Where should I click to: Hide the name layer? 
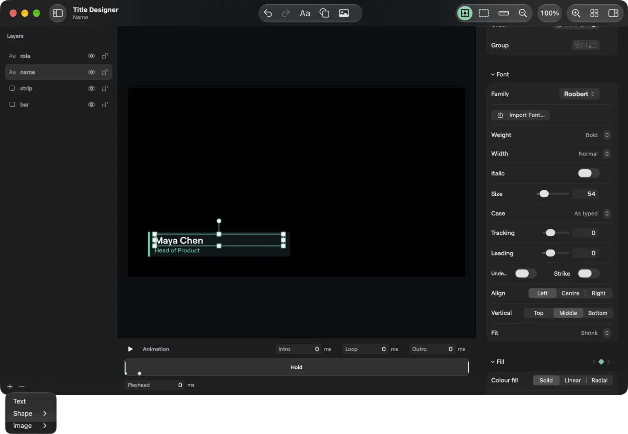coord(91,72)
